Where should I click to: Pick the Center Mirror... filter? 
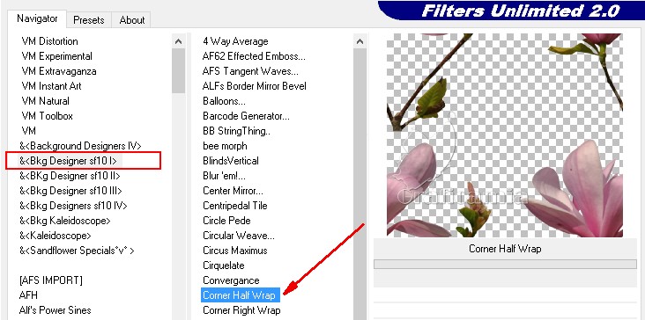pos(233,191)
